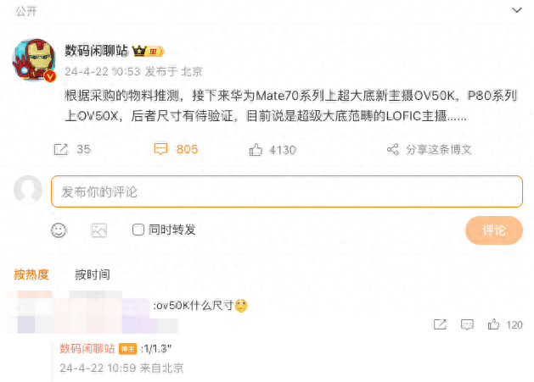The height and width of the screenshot is (382, 534).
Task: Click the orange 评论 submit button
Action: [494, 230]
